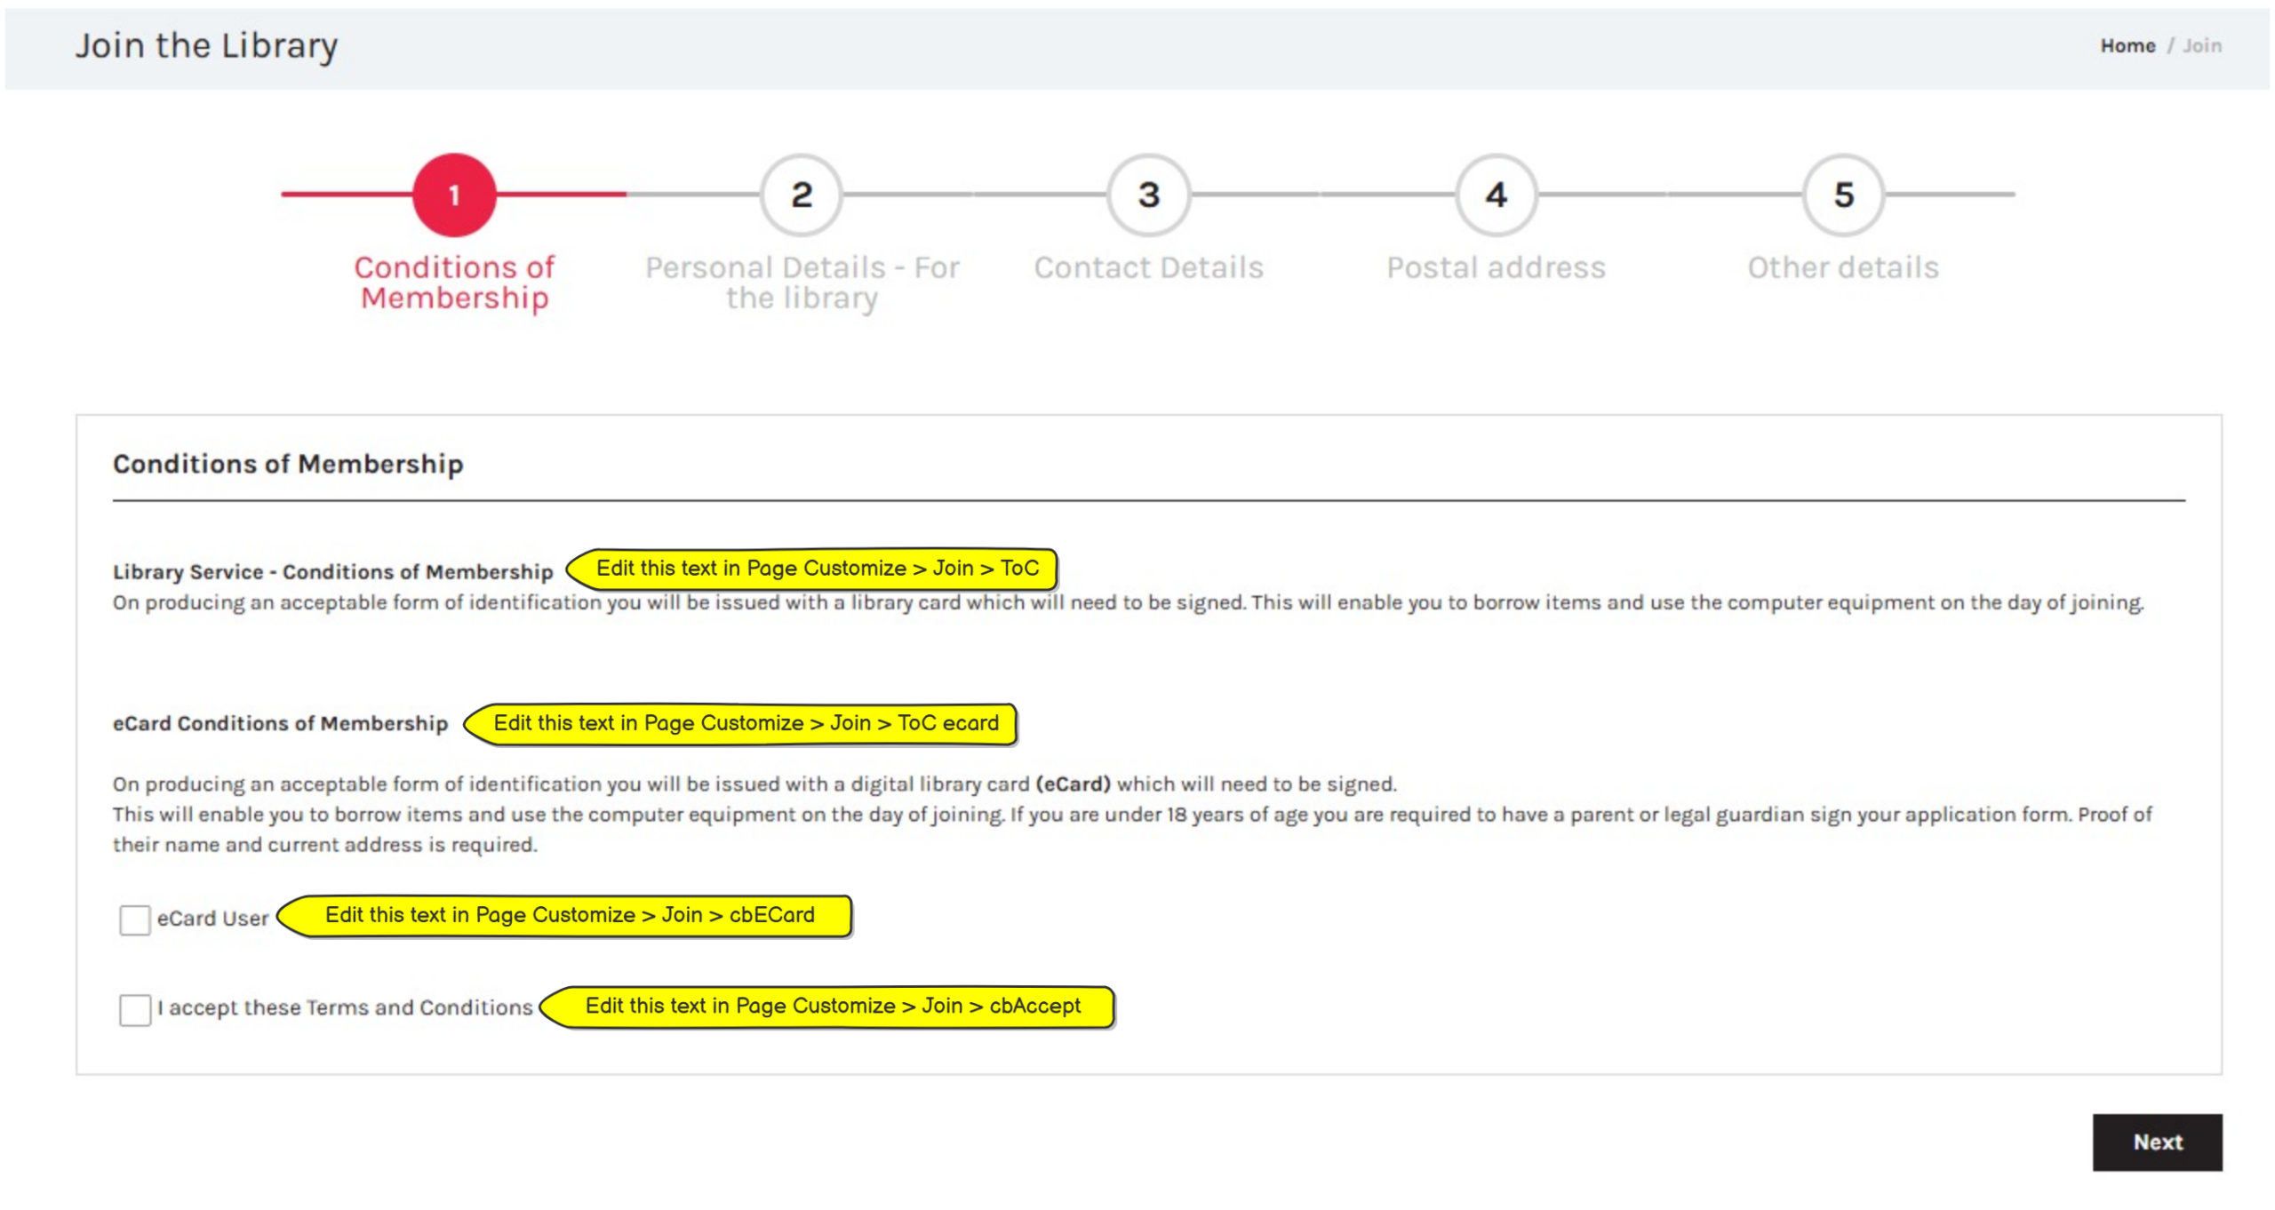Image resolution: width=2275 pixels, height=1210 pixels.
Task: Click the yellow cbAccept edit callout
Action: pos(832,1007)
